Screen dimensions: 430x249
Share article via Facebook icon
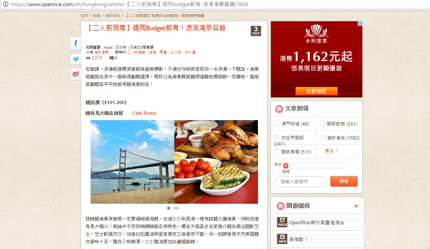(x=76, y=43)
